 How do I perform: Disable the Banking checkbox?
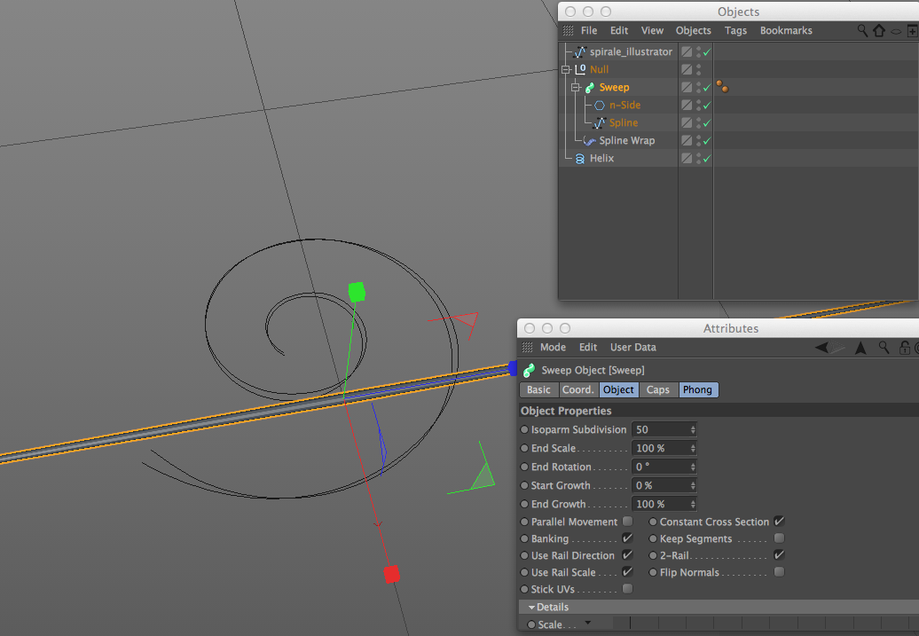point(628,538)
